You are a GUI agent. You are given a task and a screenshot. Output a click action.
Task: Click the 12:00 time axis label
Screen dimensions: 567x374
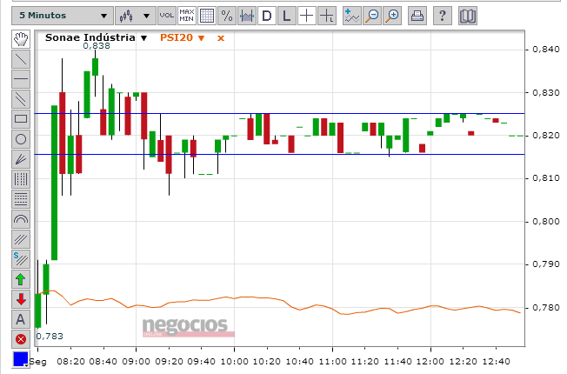430,361
